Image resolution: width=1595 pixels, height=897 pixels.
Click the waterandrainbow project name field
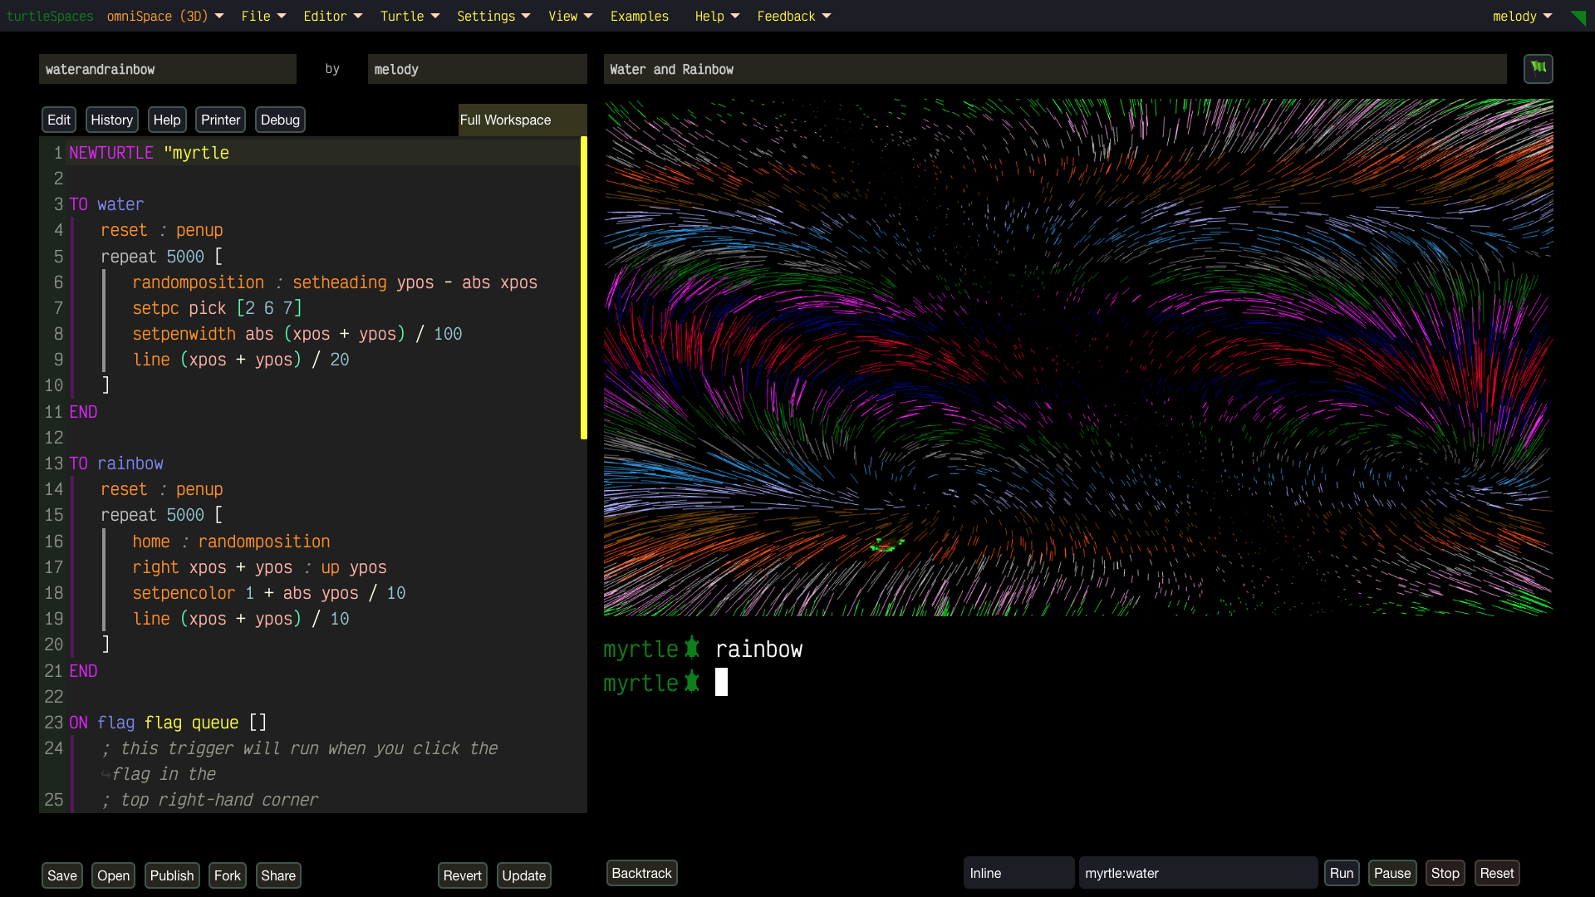pyautogui.click(x=167, y=69)
